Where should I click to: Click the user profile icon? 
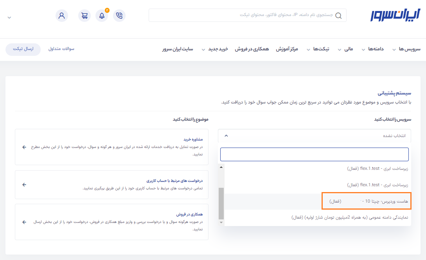[x=62, y=16]
